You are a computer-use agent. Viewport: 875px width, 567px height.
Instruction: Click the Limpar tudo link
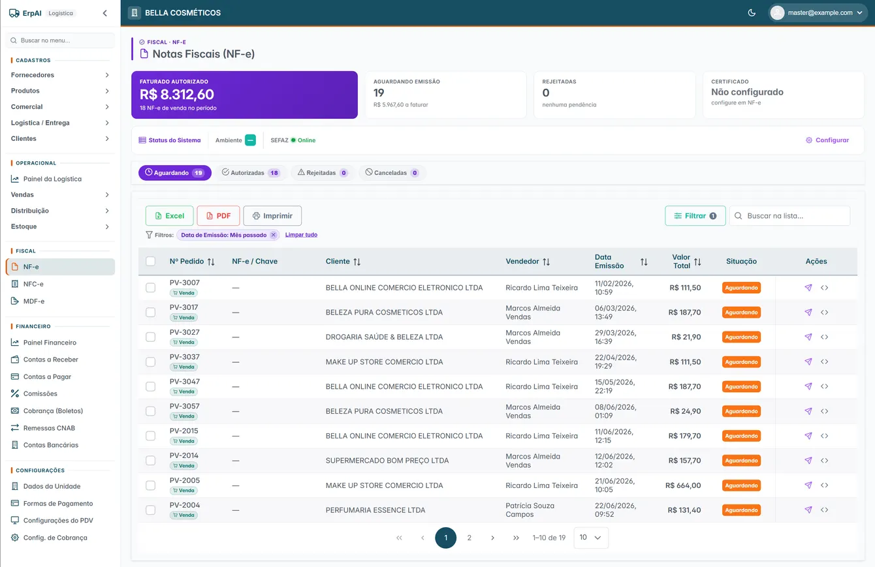[301, 235]
